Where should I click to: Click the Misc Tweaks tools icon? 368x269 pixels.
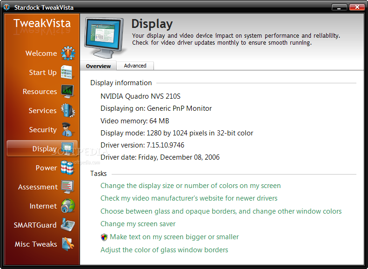pos(68,244)
